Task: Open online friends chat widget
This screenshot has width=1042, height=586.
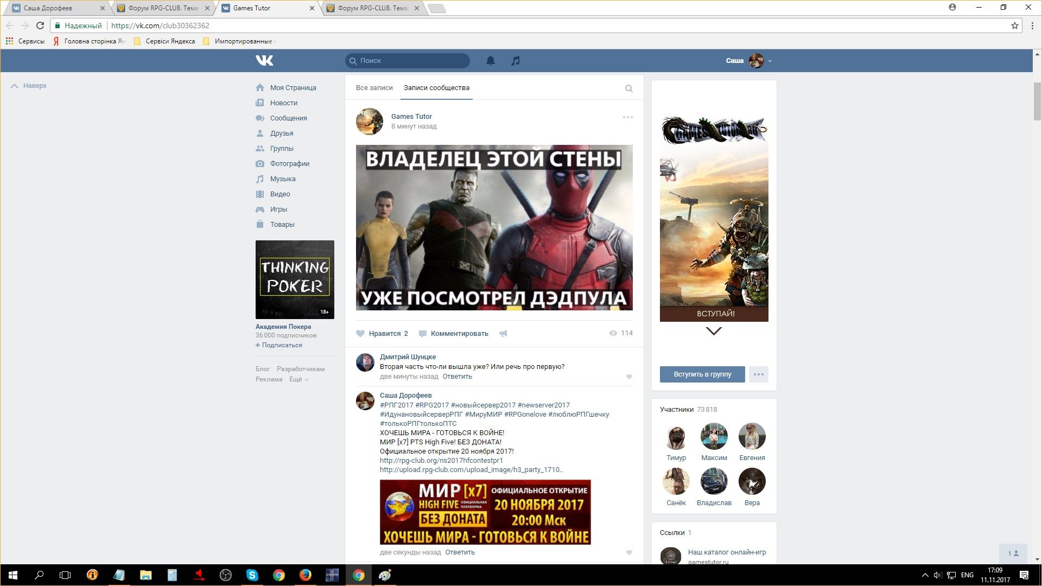Action: (x=1013, y=553)
